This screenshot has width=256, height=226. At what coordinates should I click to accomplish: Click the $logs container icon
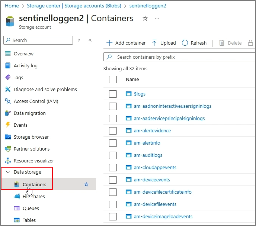pyautogui.click(x=128, y=94)
